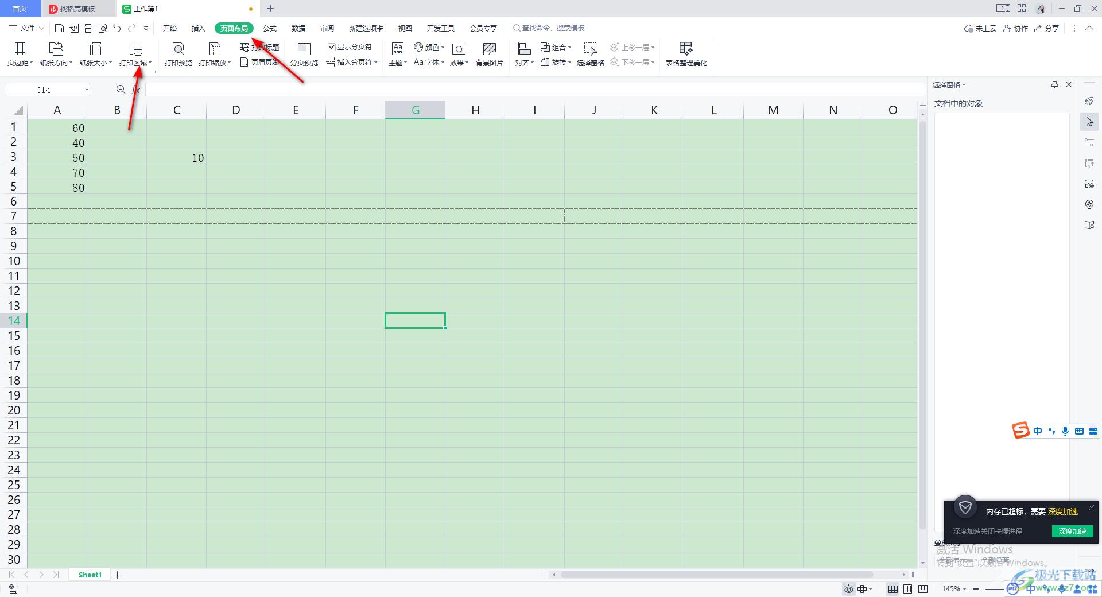Open the 纸张大小 paper size tool
The image size is (1102, 597).
tap(95, 55)
